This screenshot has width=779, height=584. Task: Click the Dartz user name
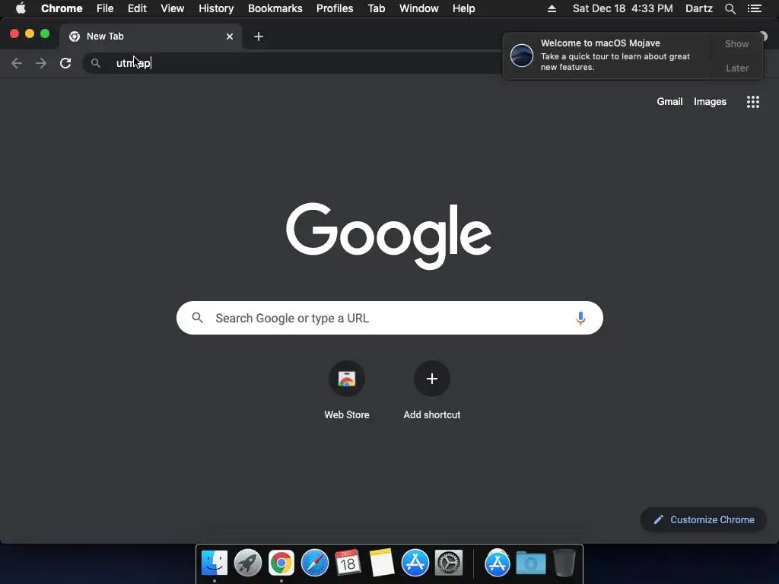tap(699, 8)
